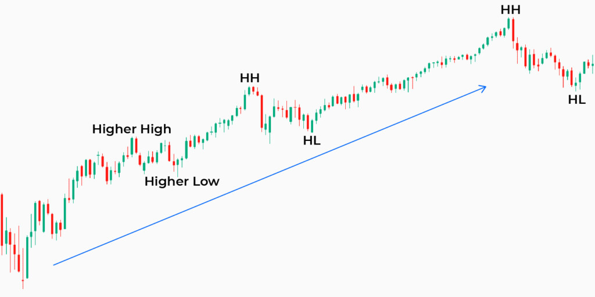Click the midpoint of the blue trend arrow
The width and height of the screenshot is (595, 297).
(x=270, y=176)
